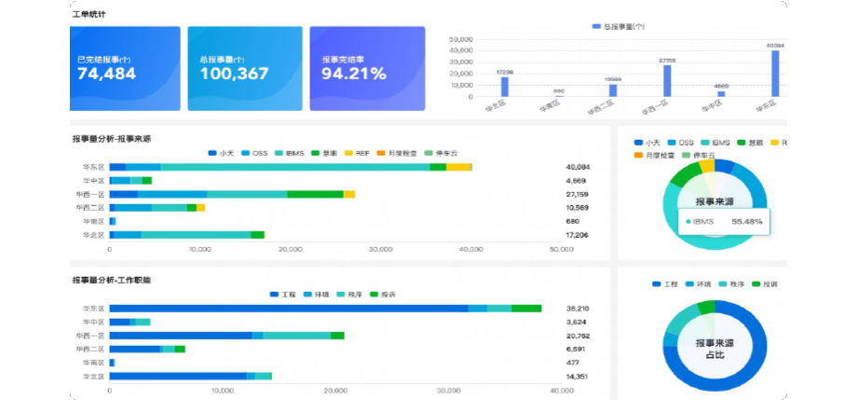Toggle 秩序 legend above bottom donut chart
This screenshot has width=857, height=400.
click(x=729, y=283)
